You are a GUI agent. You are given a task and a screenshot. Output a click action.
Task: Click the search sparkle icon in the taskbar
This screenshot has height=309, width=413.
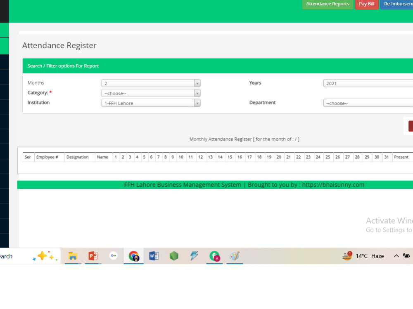pyautogui.click(x=45, y=256)
